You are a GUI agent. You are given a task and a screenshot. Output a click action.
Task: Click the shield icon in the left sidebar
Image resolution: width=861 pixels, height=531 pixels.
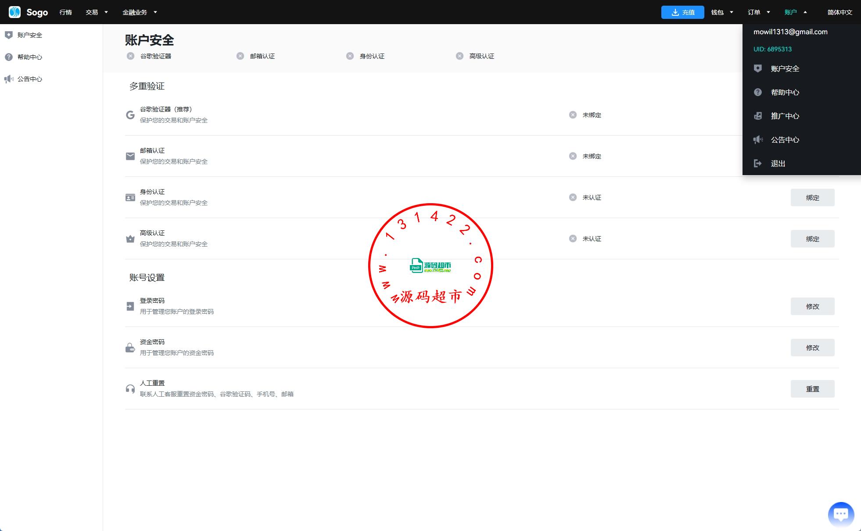point(9,35)
